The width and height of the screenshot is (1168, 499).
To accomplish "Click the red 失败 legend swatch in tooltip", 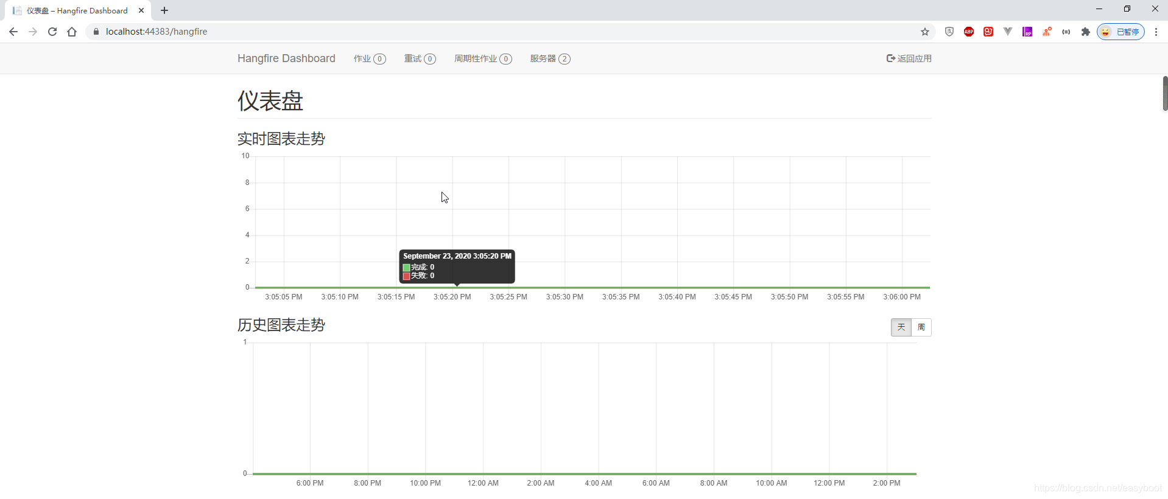I will (x=406, y=276).
